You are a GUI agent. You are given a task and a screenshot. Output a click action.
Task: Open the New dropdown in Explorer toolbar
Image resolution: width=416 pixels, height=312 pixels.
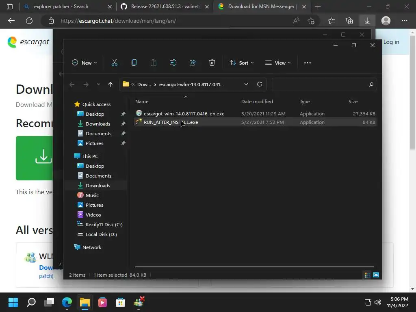(84, 63)
